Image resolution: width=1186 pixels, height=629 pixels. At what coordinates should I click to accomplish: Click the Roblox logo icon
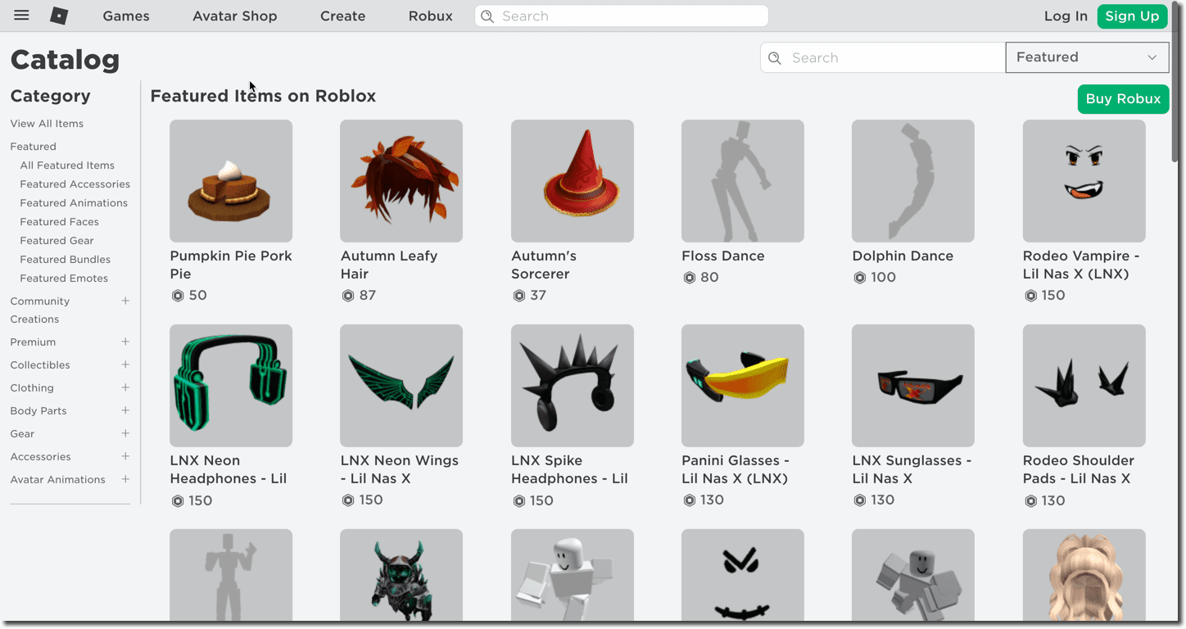click(x=59, y=16)
